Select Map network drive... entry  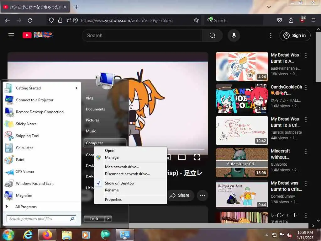coord(130,167)
